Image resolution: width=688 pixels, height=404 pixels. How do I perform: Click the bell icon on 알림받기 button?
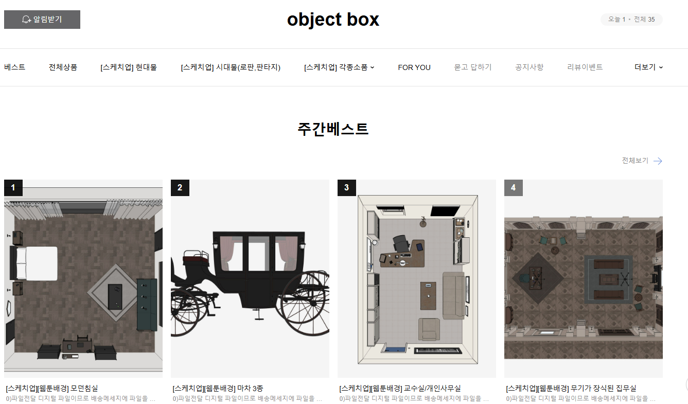coord(27,20)
